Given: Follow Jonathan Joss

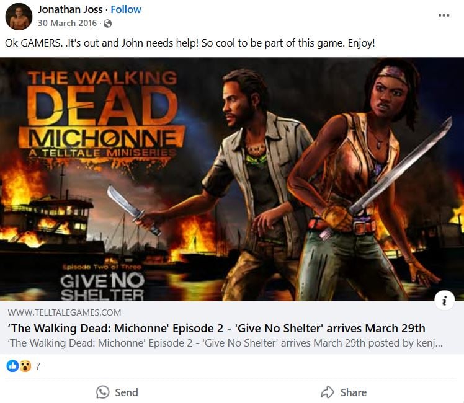Looking at the screenshot, I should click(126, 9).
